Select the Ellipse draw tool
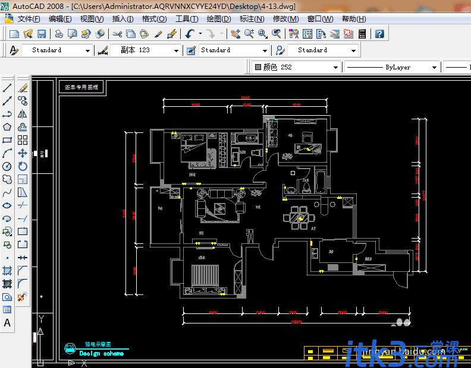This screenshot has width=471, height=368. 7,205
